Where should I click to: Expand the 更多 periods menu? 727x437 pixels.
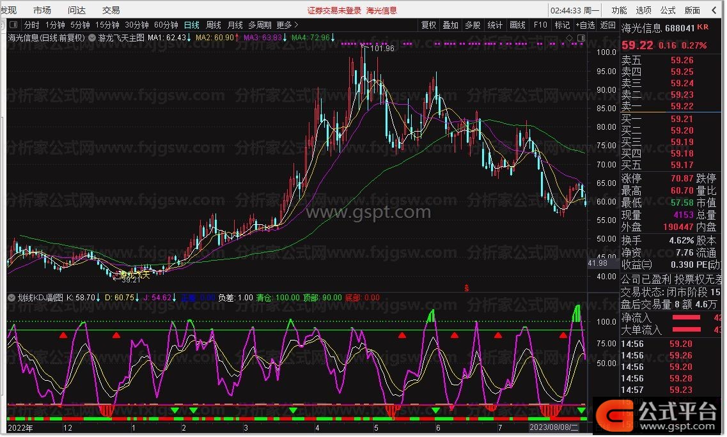[287, 25]
